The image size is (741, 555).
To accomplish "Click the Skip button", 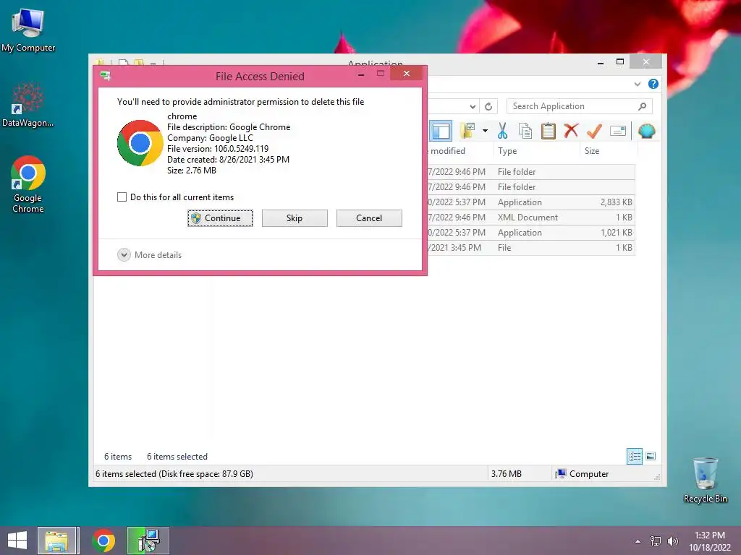I will [x=295, y=218].
